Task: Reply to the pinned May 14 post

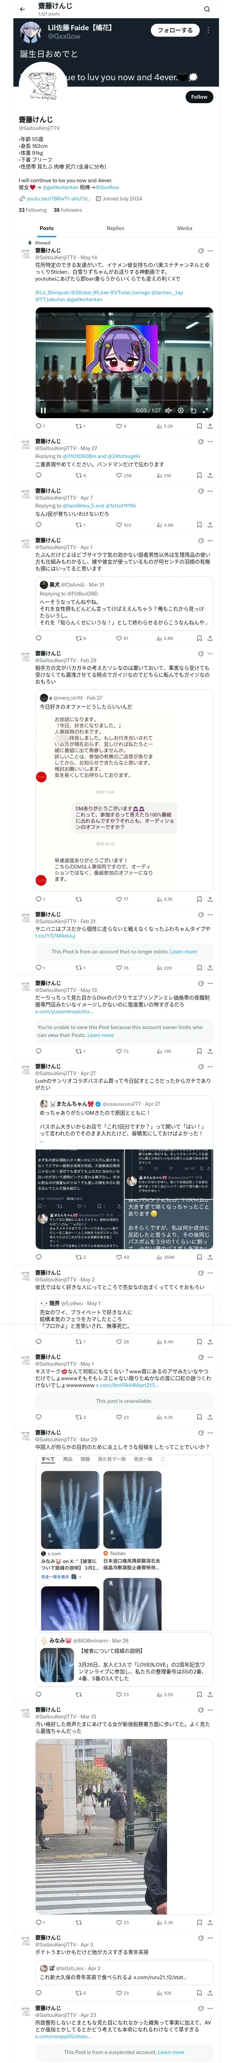Action: pos(38,426)
